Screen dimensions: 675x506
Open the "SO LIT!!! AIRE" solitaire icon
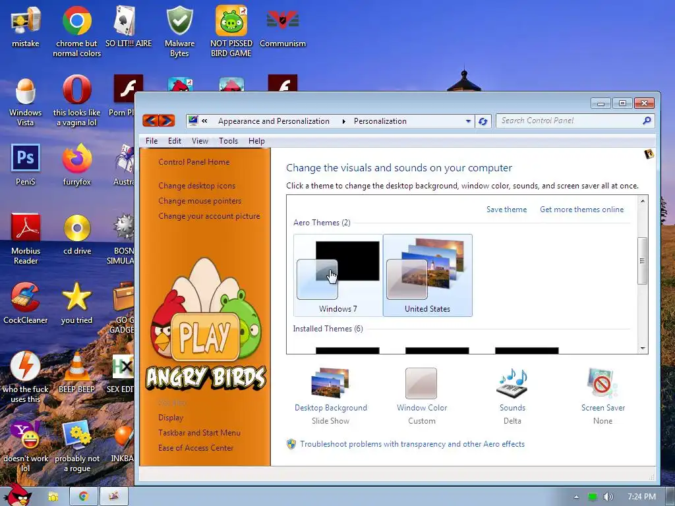129,26
